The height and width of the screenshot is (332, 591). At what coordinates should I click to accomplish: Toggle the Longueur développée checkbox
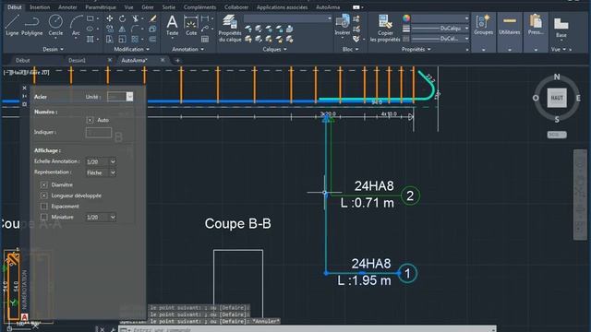(44, 196)
